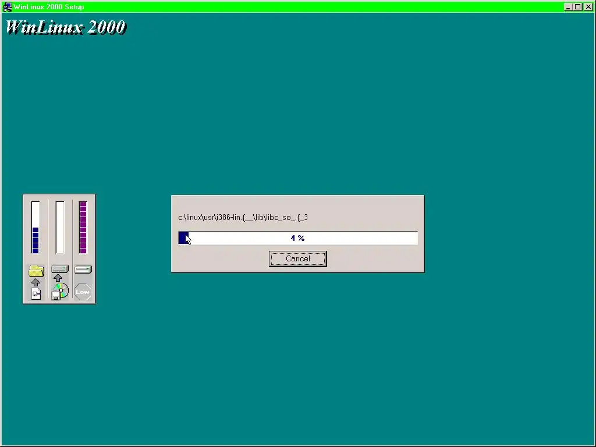Click the WinLinux 2000 Setup title bar text
Image resolution: width=596 pixels, height=447 pixels.
pyautogui.click(x=49, y=7)
